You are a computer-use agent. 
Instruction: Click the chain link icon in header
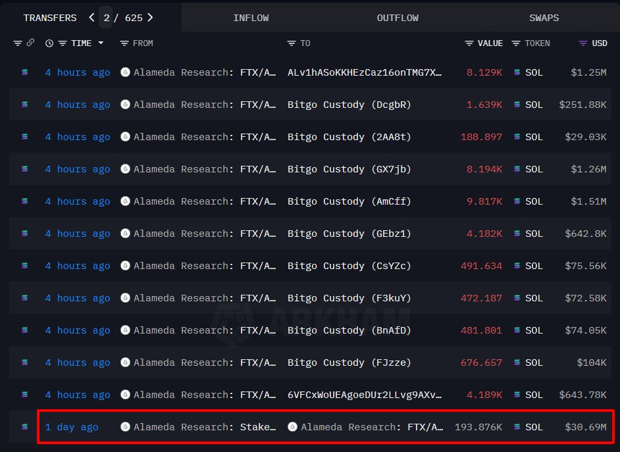[30, 43]
